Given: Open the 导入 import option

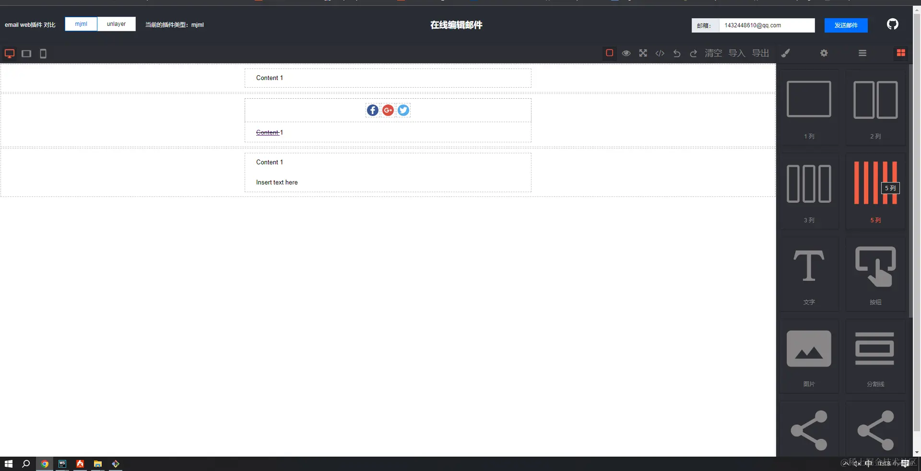Looking at the screenshot, I should pos(737,53).
